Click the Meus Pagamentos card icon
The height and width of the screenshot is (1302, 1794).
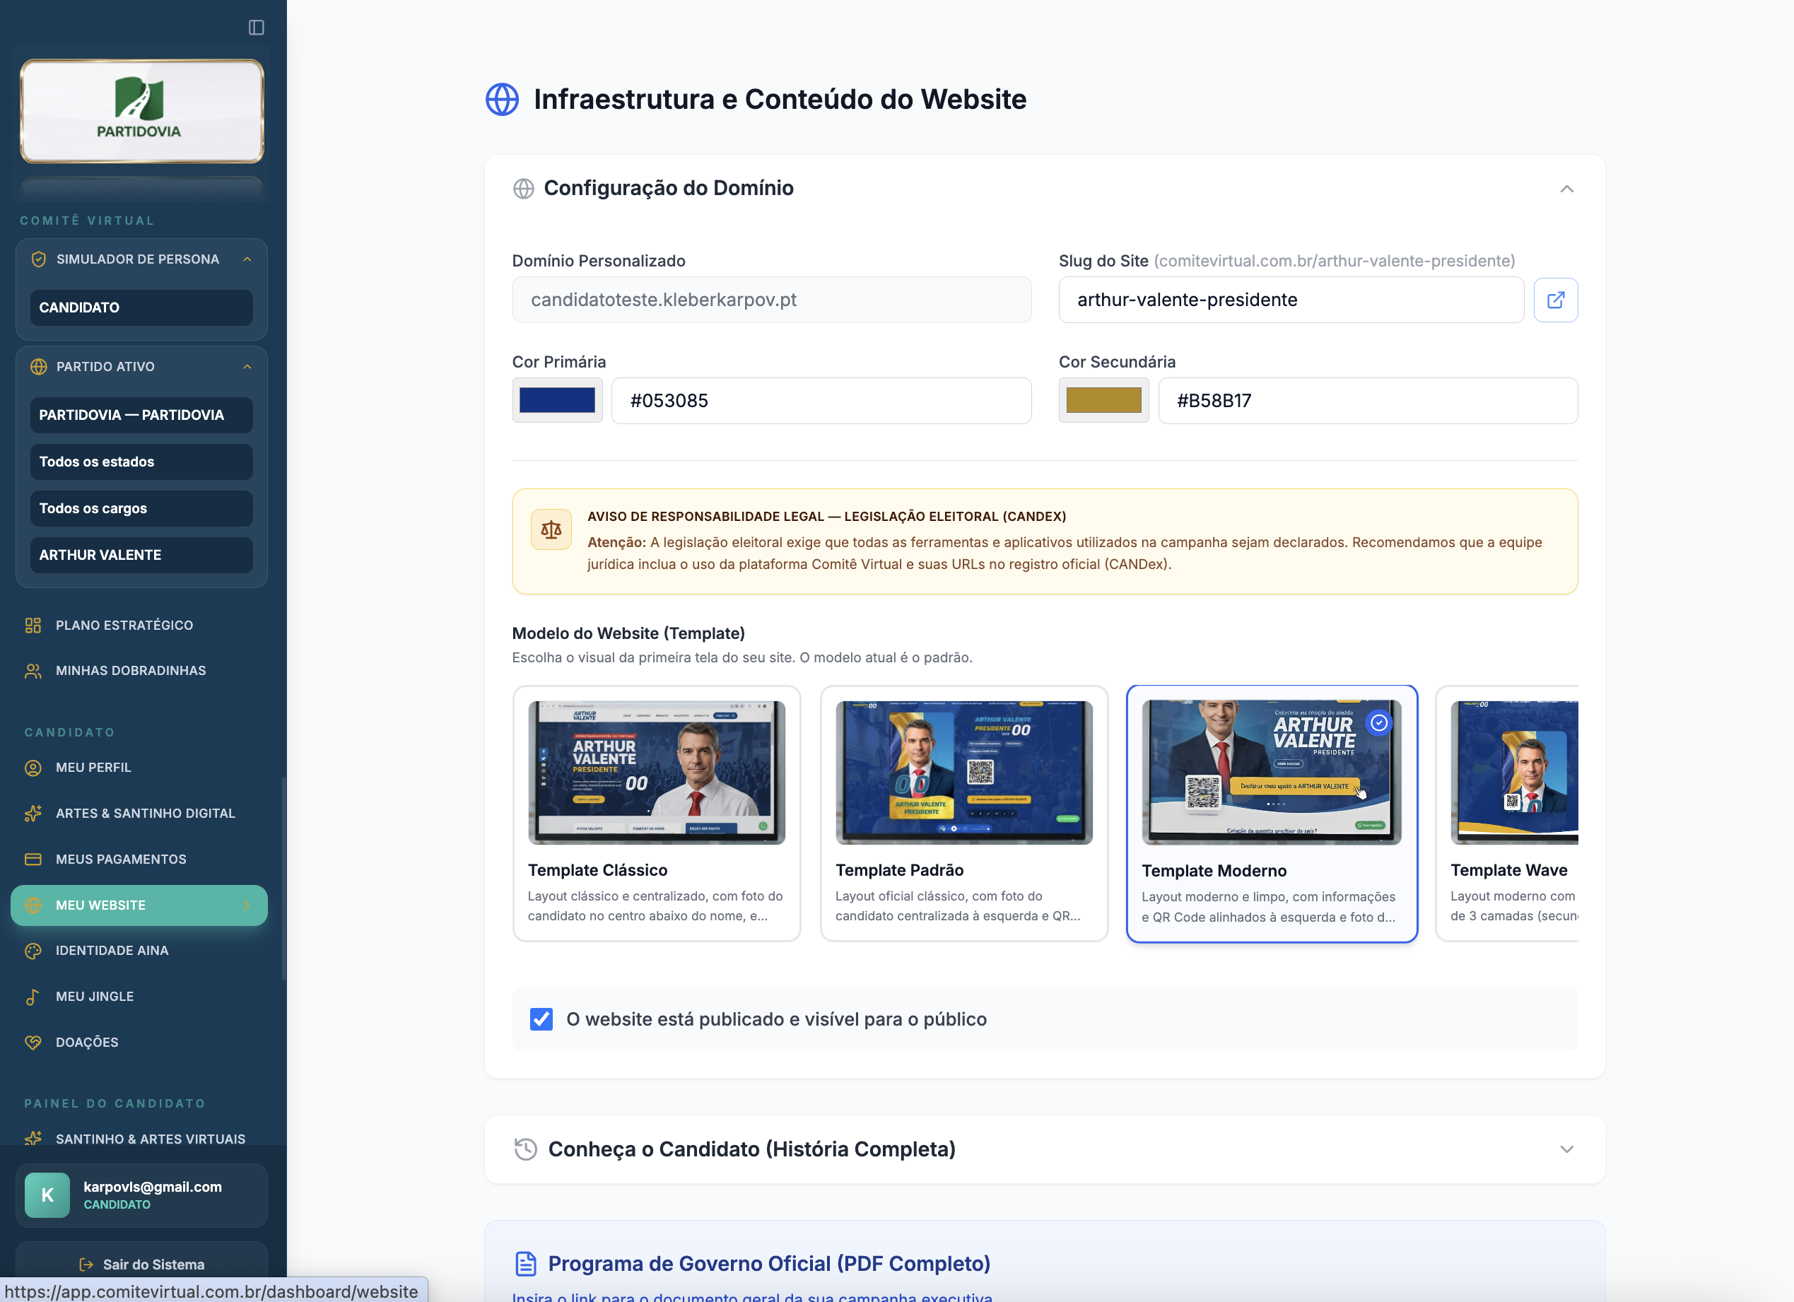tap(33, 859)
